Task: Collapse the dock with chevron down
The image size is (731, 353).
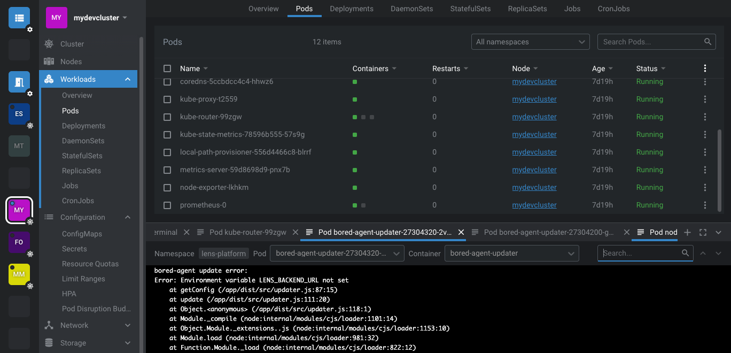Action: 719,232
